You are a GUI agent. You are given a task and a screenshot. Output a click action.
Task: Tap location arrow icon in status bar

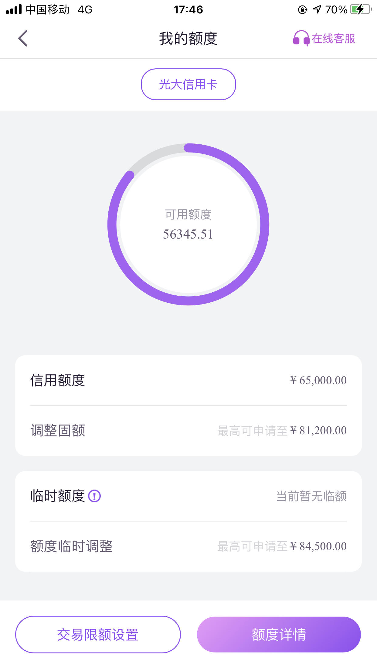pyautogui.click(x=317, y=9)
